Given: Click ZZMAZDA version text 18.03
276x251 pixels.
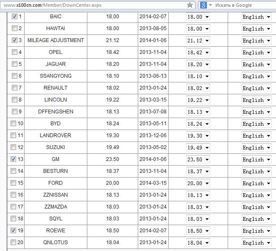Looking at the screenshot, I should point(112,206).
